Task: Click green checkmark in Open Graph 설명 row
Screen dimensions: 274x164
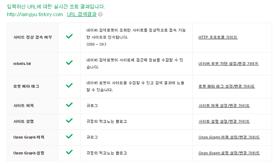Action: coord(69,152)
